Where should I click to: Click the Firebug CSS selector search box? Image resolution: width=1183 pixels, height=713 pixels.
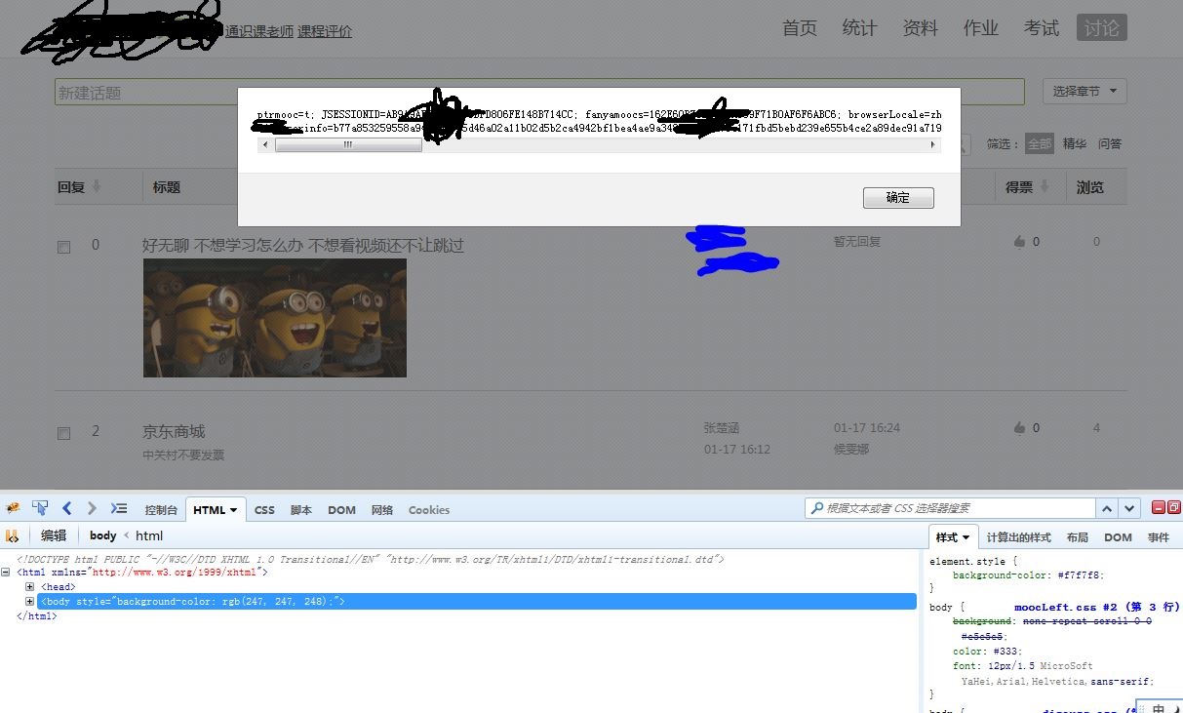(950, 508)
